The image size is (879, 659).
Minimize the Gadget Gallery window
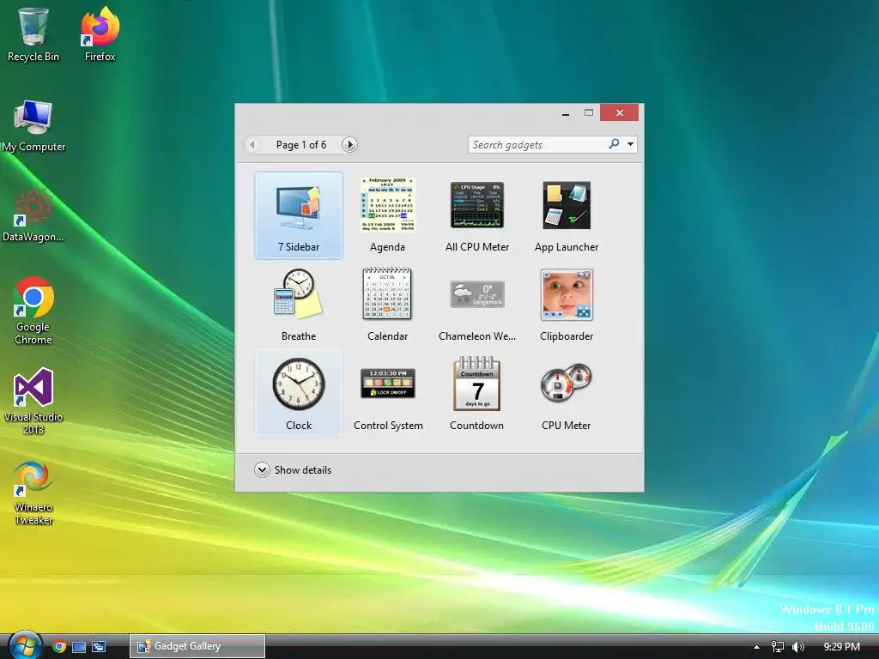566,113
